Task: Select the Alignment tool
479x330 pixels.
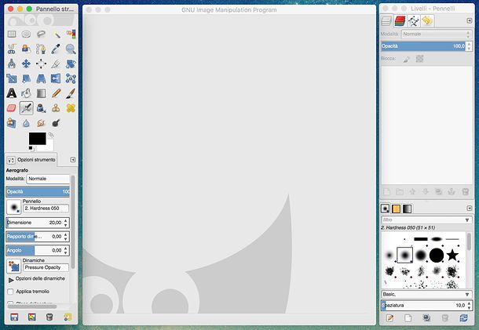Action: tap(41, 63)
